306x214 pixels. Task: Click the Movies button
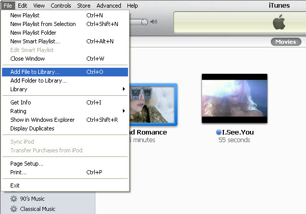coord(286,42)
